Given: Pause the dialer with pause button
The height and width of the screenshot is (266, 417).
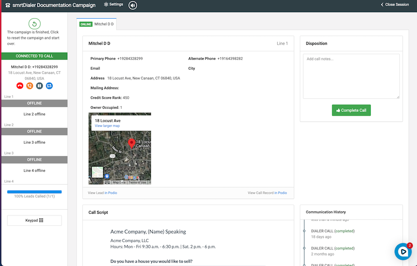Looking at the screenshot, I should point(40,85).
